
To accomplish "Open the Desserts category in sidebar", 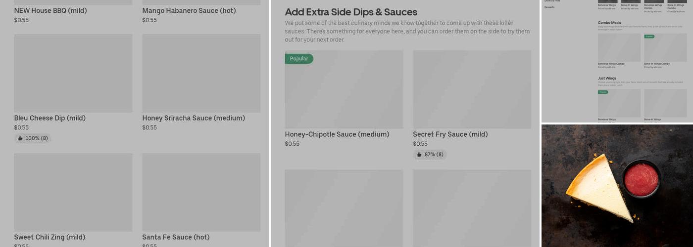I will (x=549, y=7).
